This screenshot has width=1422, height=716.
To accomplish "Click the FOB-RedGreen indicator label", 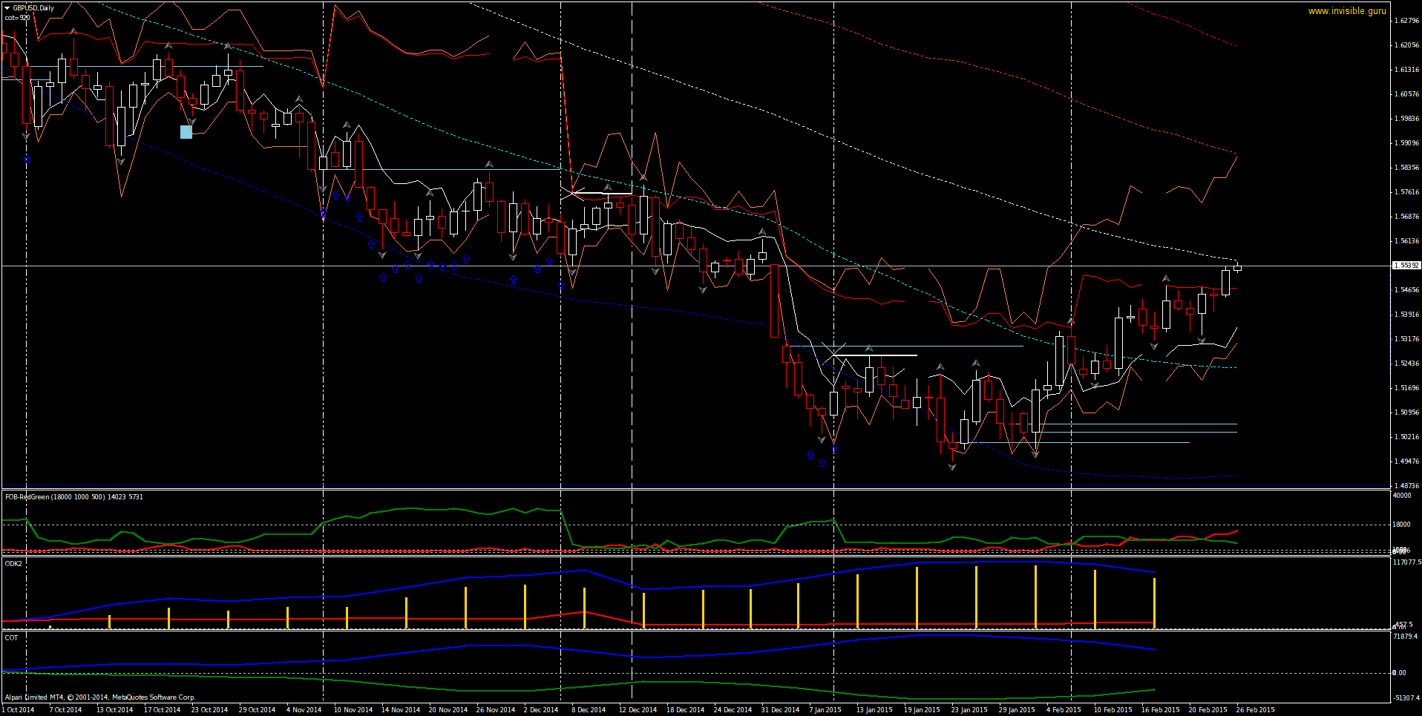I will [74, 497].
